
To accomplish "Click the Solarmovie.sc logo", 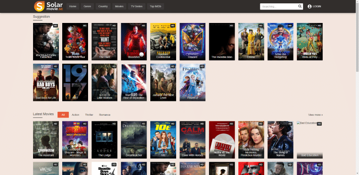I will pyautogui.click(x=48, y=6).
